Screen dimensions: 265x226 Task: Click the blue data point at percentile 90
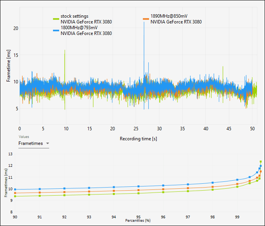[x=15, y=189]
